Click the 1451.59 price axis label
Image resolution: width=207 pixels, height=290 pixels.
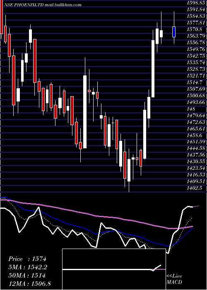pos(196,142)
